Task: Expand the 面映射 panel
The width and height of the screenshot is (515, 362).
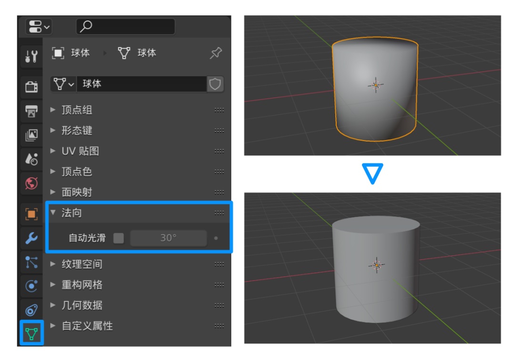Action: tap(53, 192)
